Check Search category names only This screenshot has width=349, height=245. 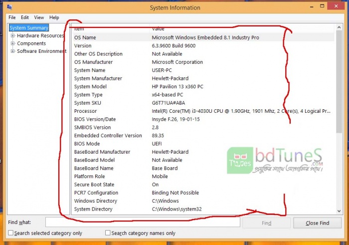coord(108,233)
